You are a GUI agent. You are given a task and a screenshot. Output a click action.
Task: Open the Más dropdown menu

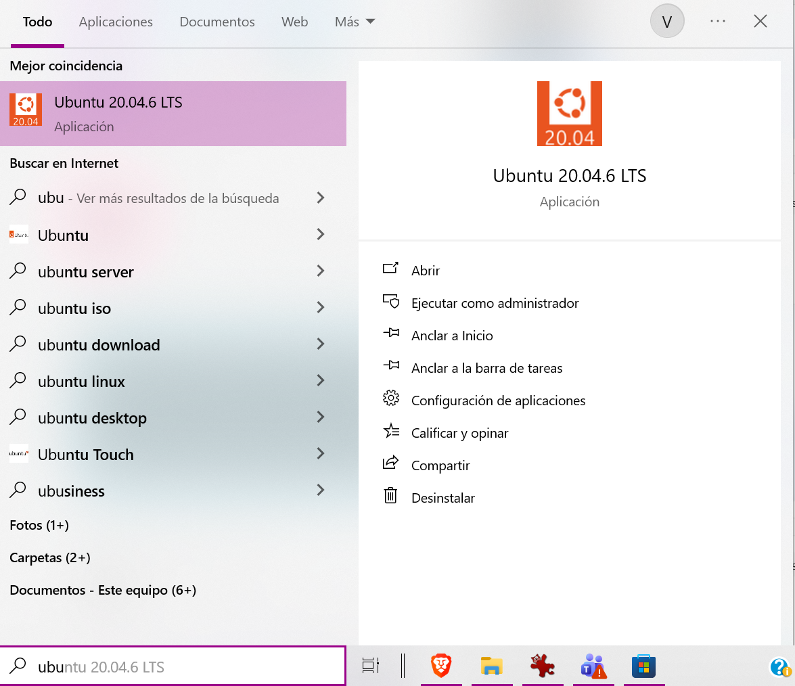[353, 21]
